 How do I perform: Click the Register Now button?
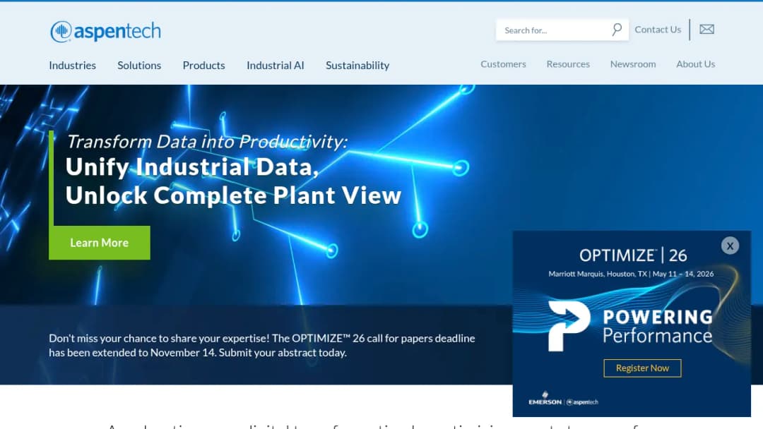coord(642,368)
